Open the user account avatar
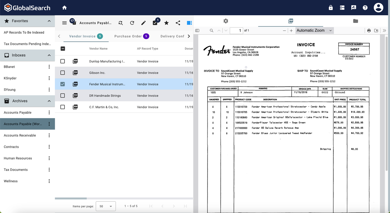This screenshot has height=213, width=390. 378,8
